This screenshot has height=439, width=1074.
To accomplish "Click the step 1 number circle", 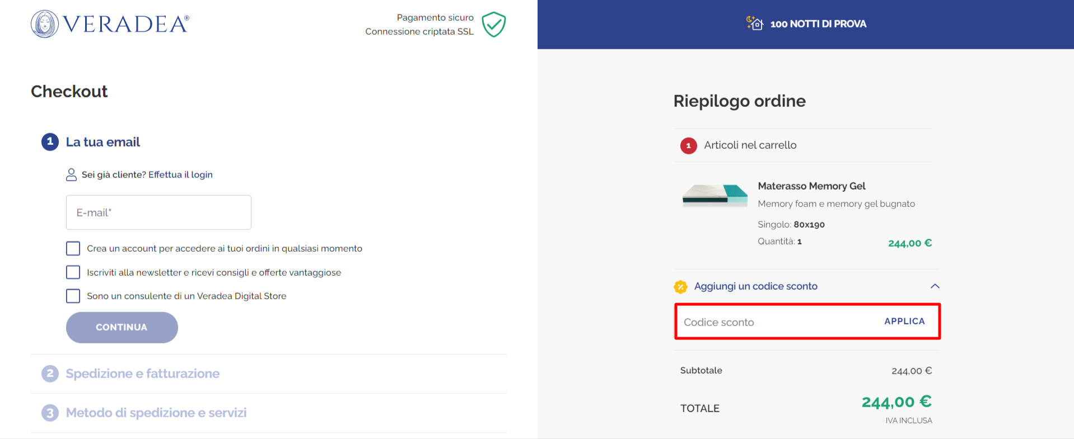I will pyautogui.click(x=50, y=141).
